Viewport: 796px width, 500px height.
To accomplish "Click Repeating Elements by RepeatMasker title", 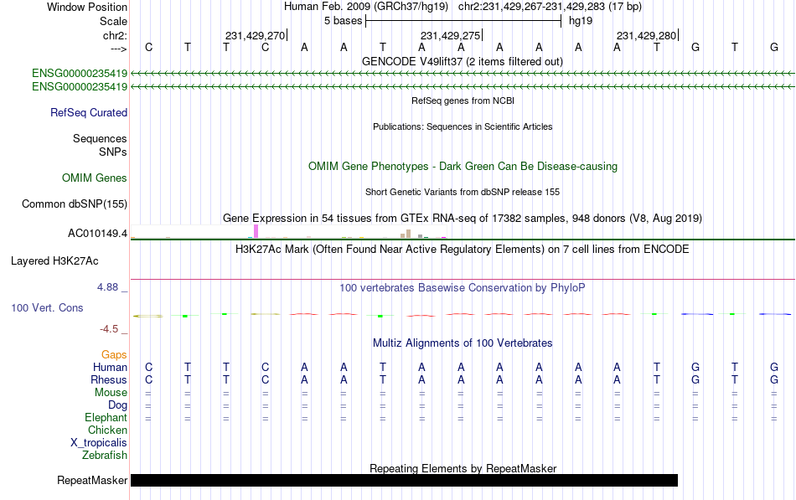I will (x=463, y=468).
